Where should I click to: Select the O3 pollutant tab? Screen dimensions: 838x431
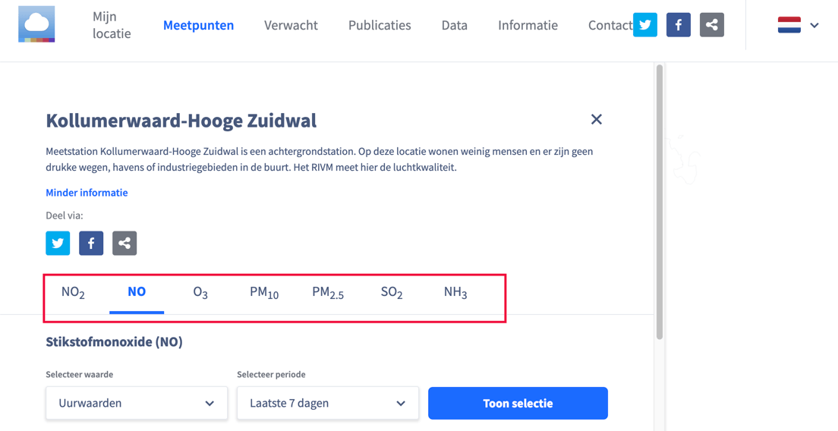[x=200, y=293]
